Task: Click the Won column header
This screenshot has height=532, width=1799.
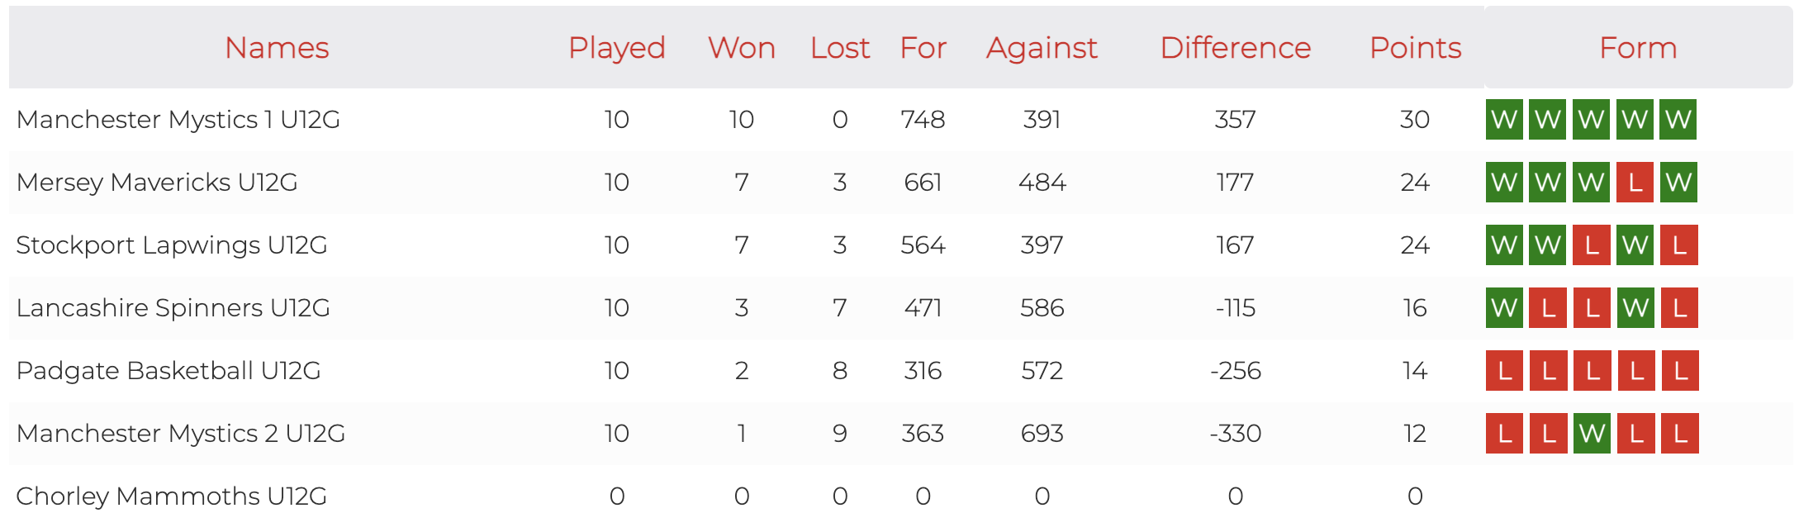Action: 741,48
